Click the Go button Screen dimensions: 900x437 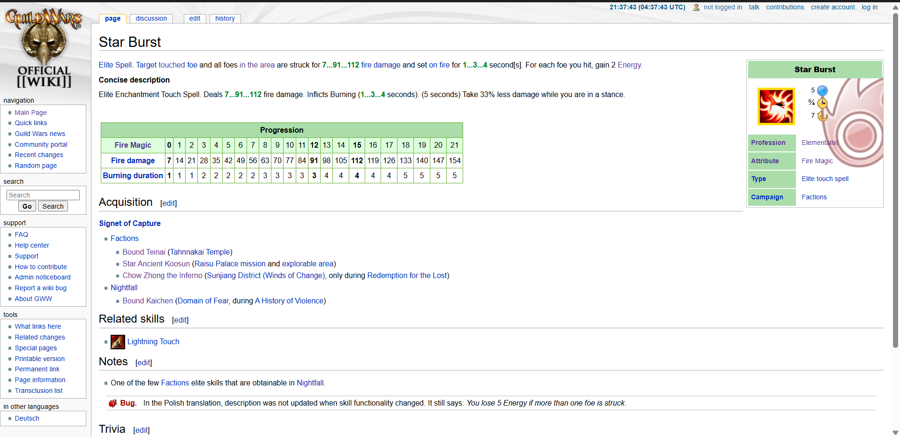(x=27, y=206)
